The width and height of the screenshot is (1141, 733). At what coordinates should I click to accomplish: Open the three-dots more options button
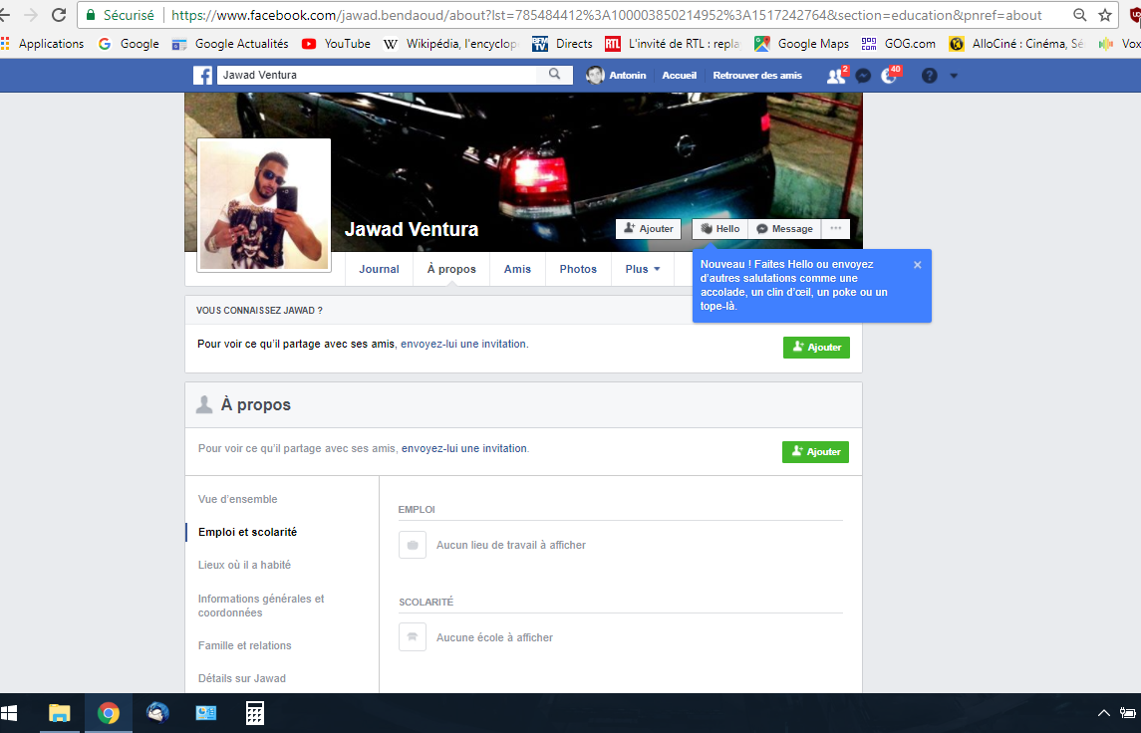pos(835,228)
